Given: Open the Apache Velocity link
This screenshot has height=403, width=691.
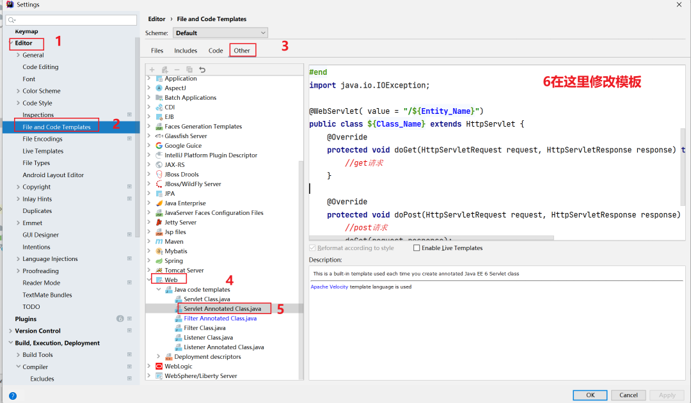Looking at the screenshot, I should click(329, 287).
